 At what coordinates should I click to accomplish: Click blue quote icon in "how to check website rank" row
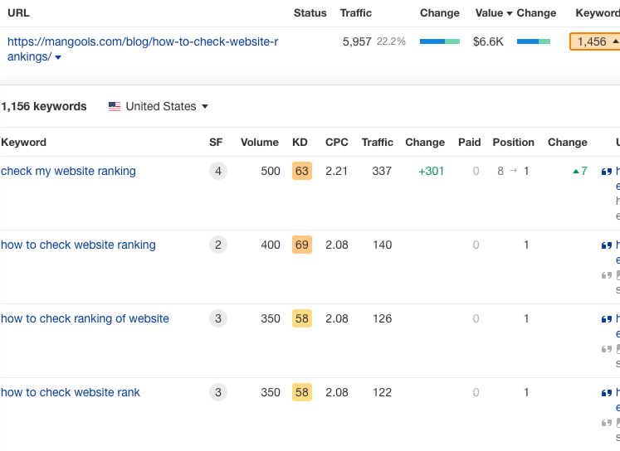pyautogui.click(x=606, y=393)
